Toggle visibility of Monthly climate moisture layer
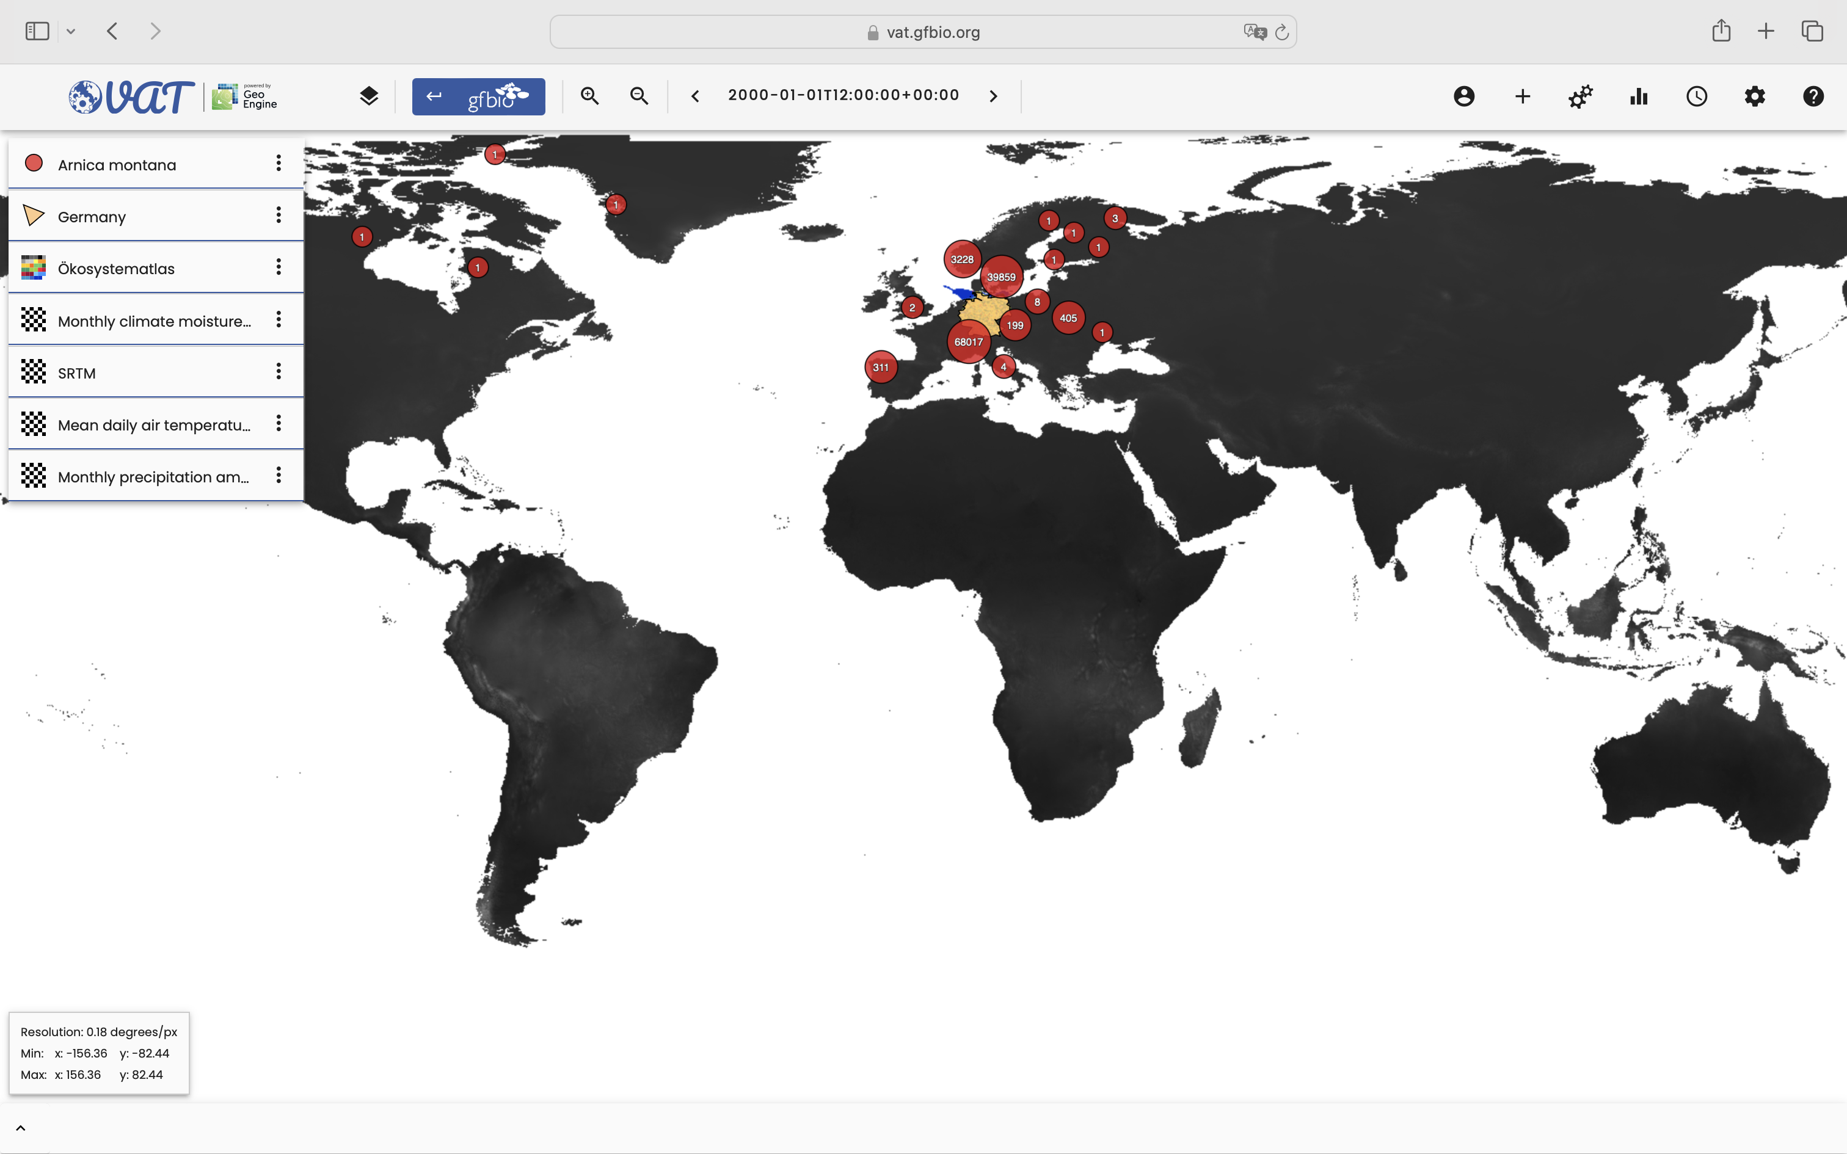The height and width of the screenshot is (1154, 1847). (x=32, y=319)
